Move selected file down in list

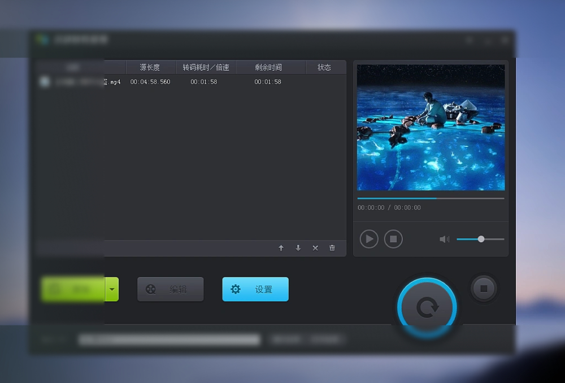click(298, 248)
